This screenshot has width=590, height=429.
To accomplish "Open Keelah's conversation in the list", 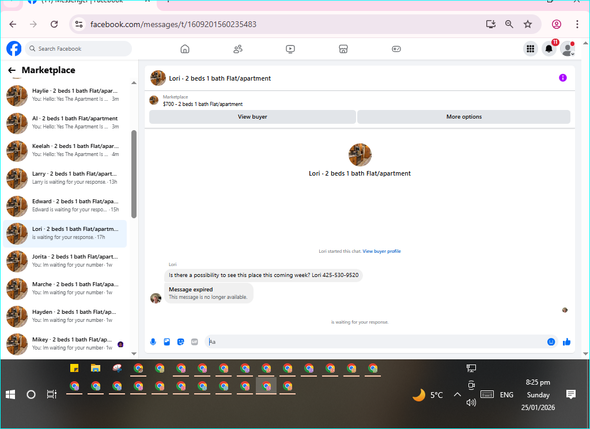I will [65, 151].
